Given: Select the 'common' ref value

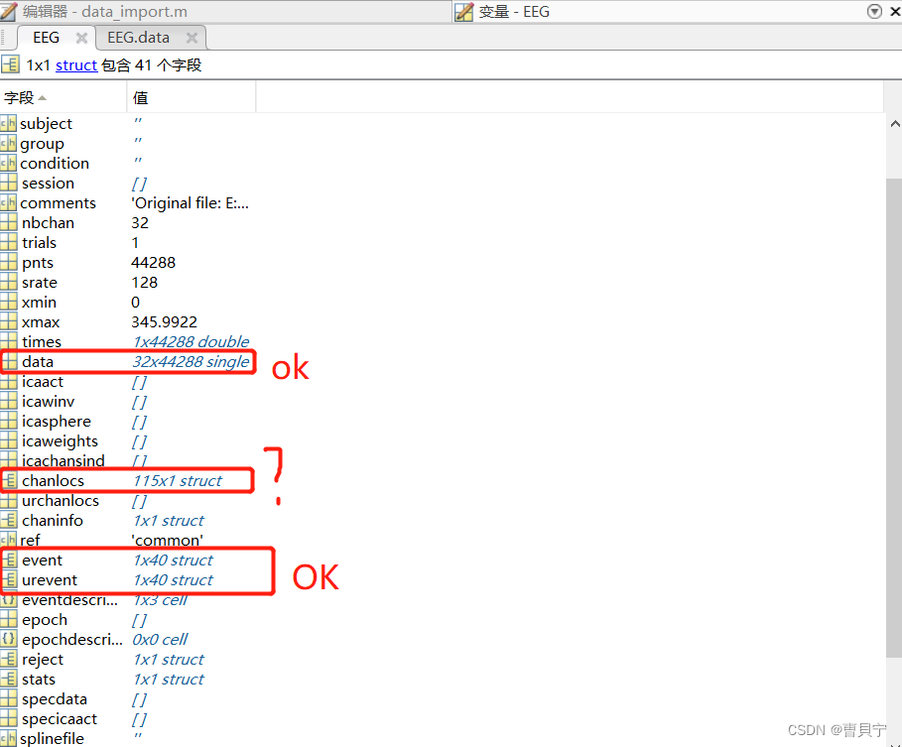Looking at the screenshot, I should (x=168, y=541).
